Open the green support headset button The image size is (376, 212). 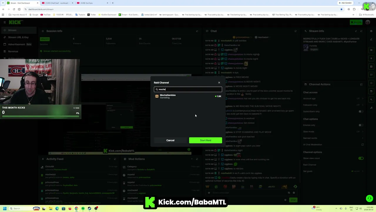point(369,198)
